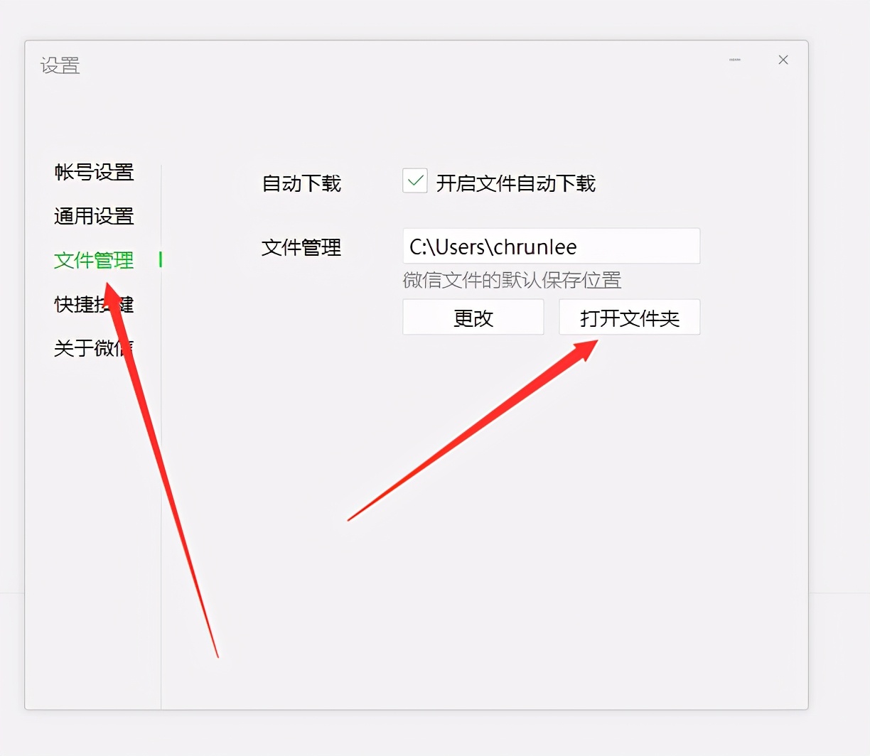Click the sidebar divider line
Image resolution: width=870 pixels, height=756 pixels.
[162, 426]
